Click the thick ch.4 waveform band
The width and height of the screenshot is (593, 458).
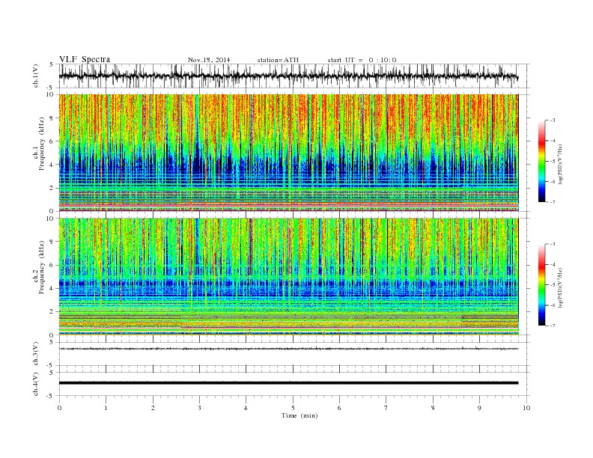point(288,383)
